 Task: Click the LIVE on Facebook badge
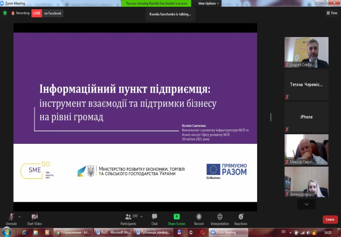click(x=47, y=13)
